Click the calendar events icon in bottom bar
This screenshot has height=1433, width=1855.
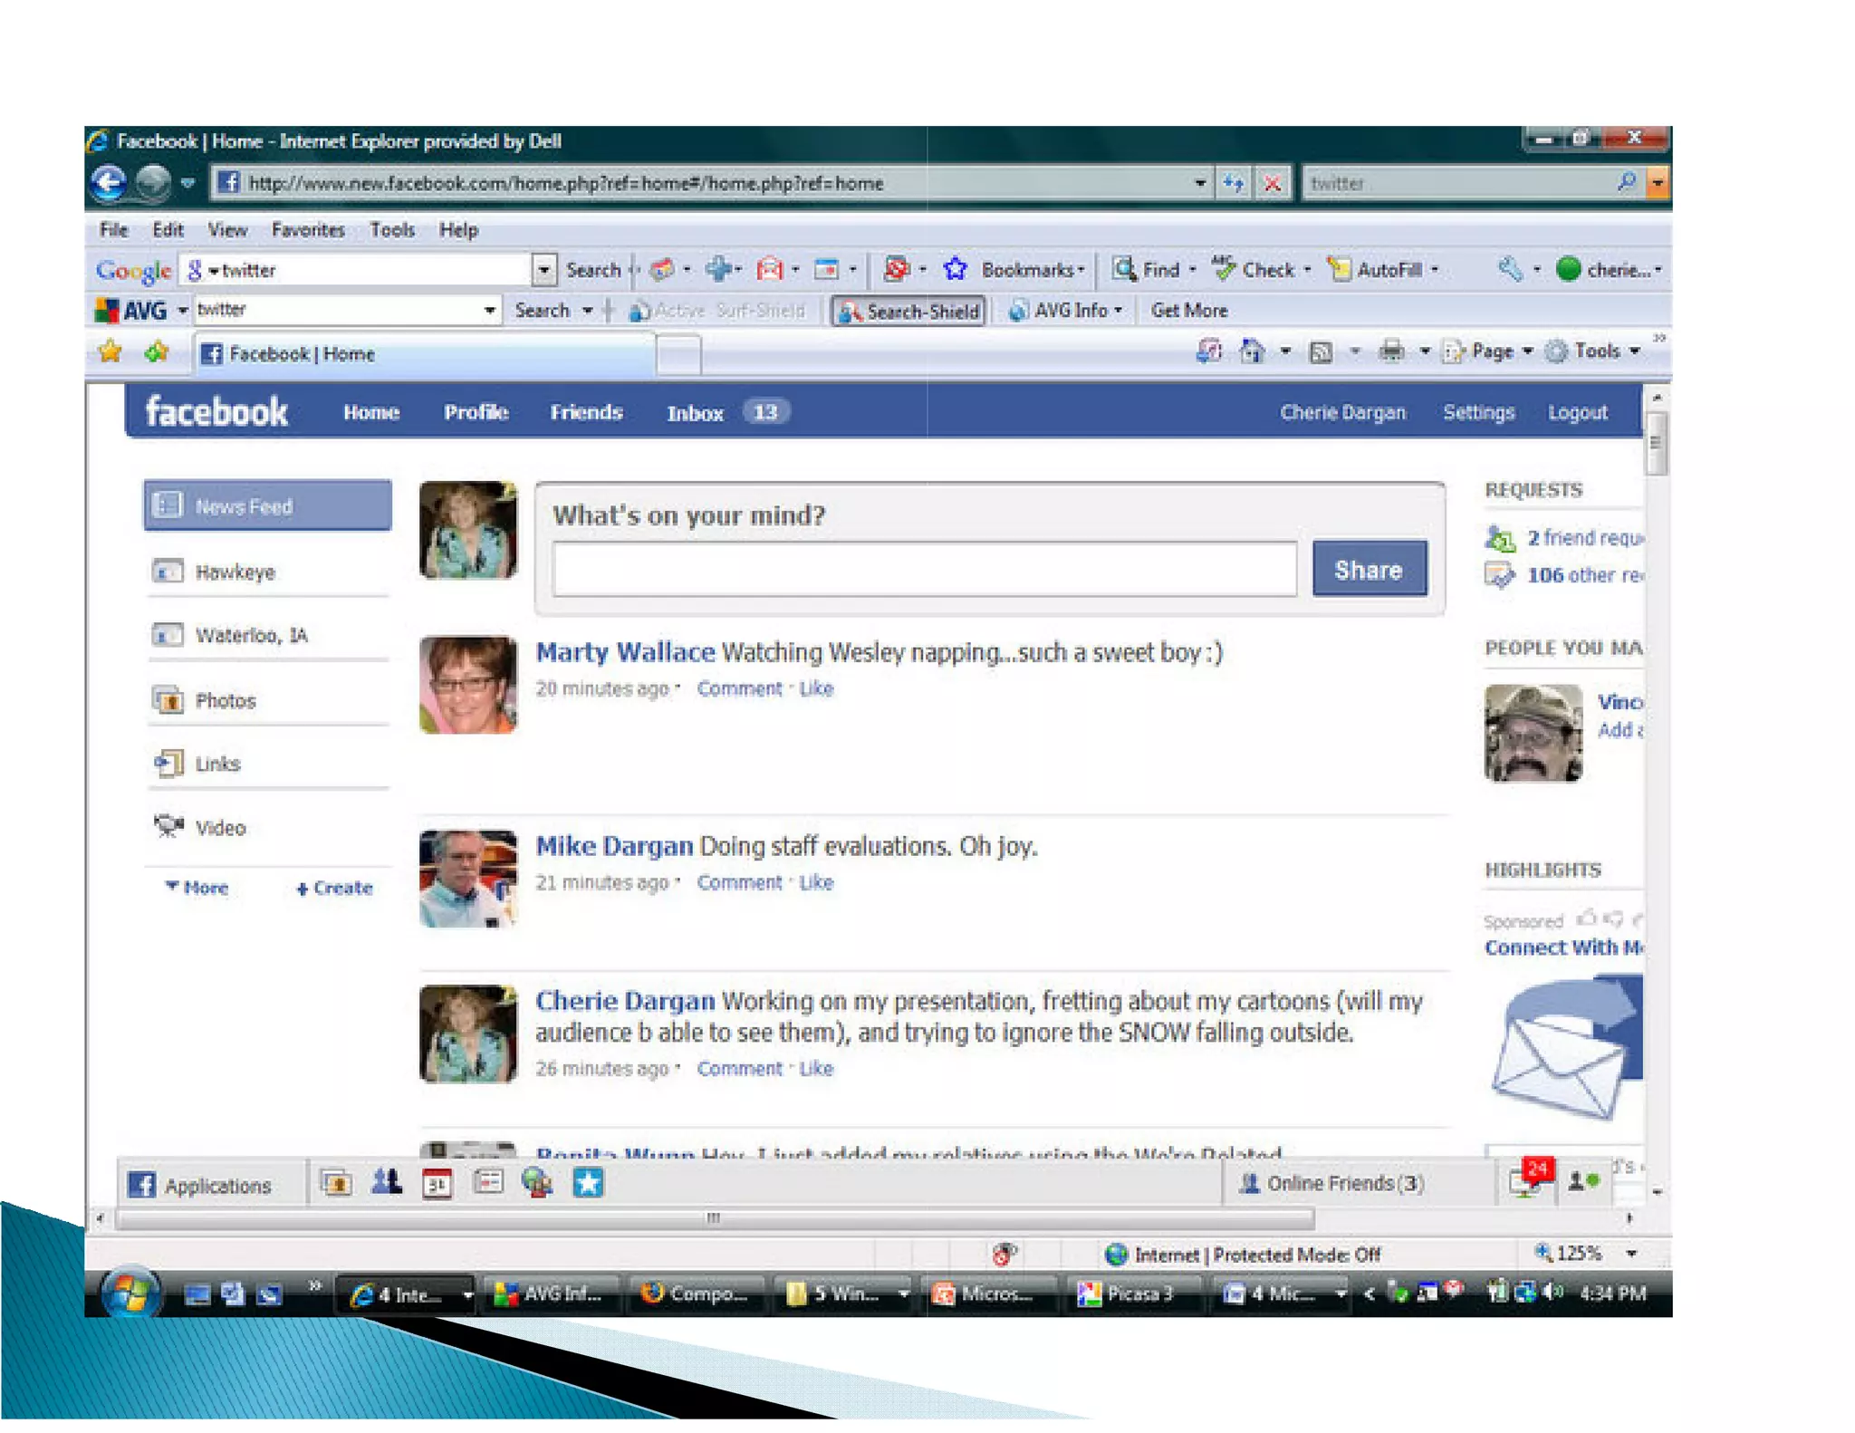pyautogui.click(x=437, y=1183)
